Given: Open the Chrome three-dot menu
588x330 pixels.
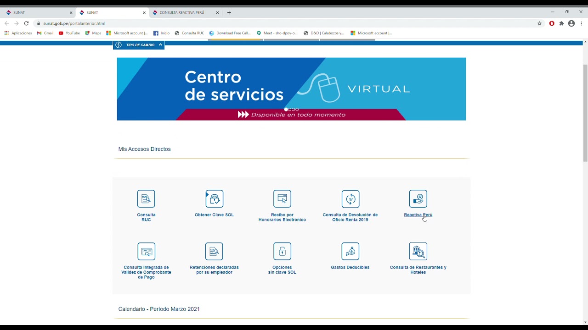Looking at the screenshot, I should point(582,23).
